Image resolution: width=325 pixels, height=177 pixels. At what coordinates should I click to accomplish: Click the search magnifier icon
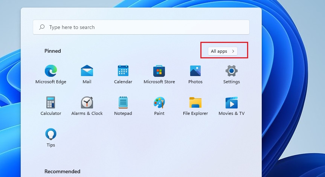[42, 27]
